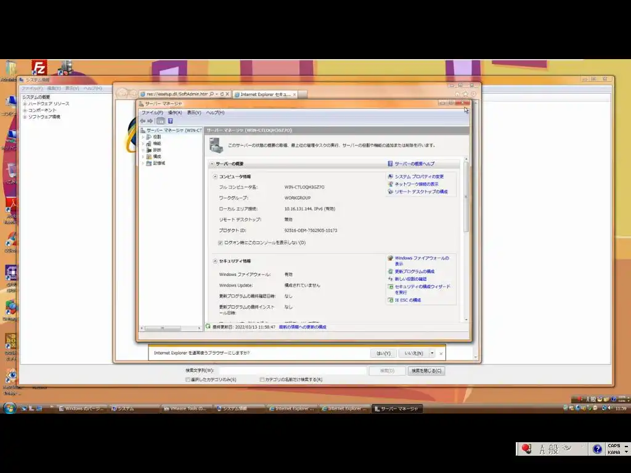This screenshot has height=473, width=631.
Task: Click the 診断 (Diagnostics) tree node icon
Action: (149, 150)
